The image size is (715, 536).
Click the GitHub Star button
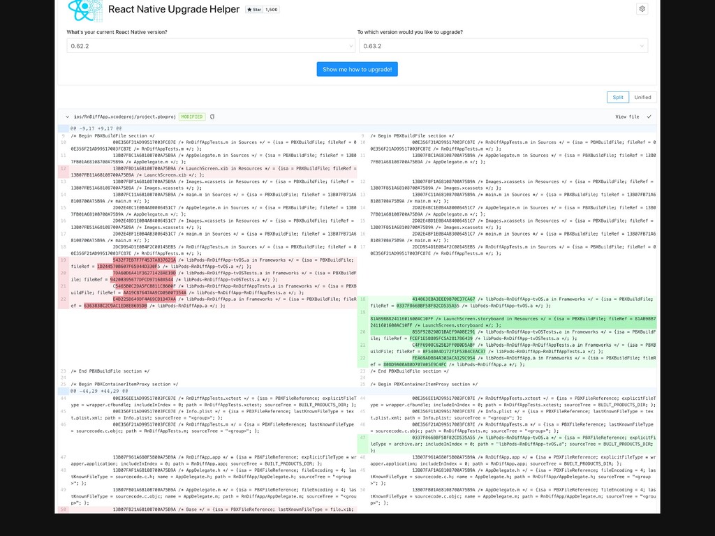pyautogui.click(x=254, y=10)
